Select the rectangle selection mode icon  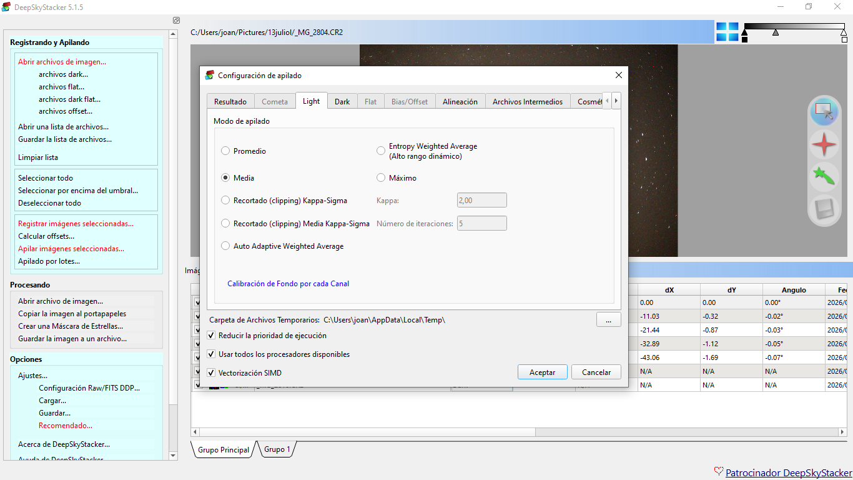pyautogui.click(x=824, y=112)
